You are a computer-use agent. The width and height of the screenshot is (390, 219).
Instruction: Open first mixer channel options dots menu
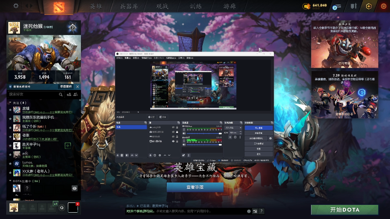(x=184, y=129)
